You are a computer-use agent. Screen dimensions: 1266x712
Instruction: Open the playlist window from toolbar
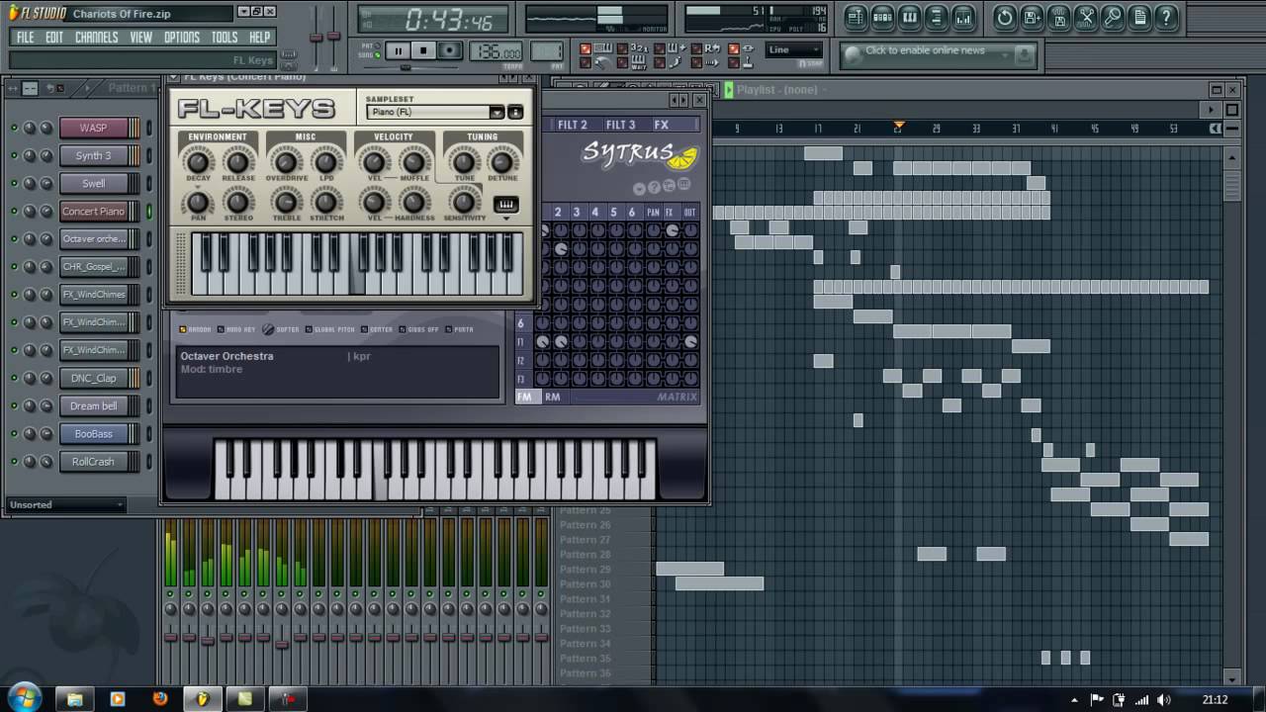(856, 17)
